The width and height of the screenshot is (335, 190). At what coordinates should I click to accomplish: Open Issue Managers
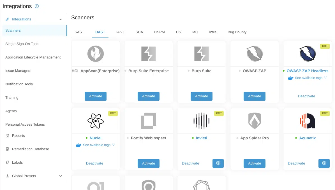tap(18, 71)
